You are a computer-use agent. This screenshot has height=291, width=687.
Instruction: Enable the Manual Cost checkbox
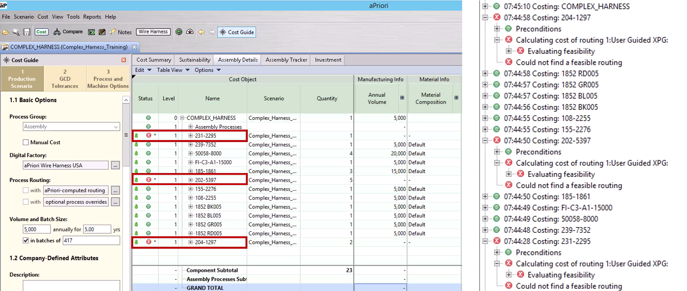pos(26,142)
